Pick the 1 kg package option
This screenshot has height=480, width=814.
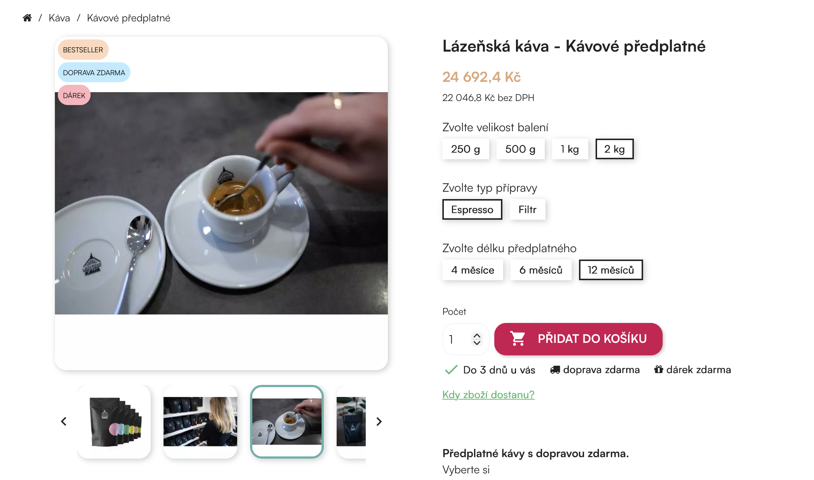click(x=570, y=149)
